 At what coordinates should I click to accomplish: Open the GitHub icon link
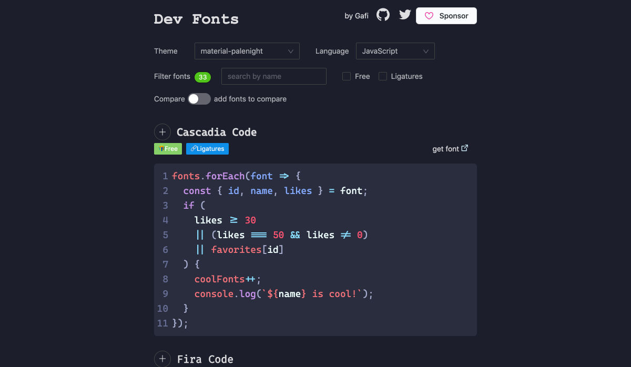click(x=383, y=15)
